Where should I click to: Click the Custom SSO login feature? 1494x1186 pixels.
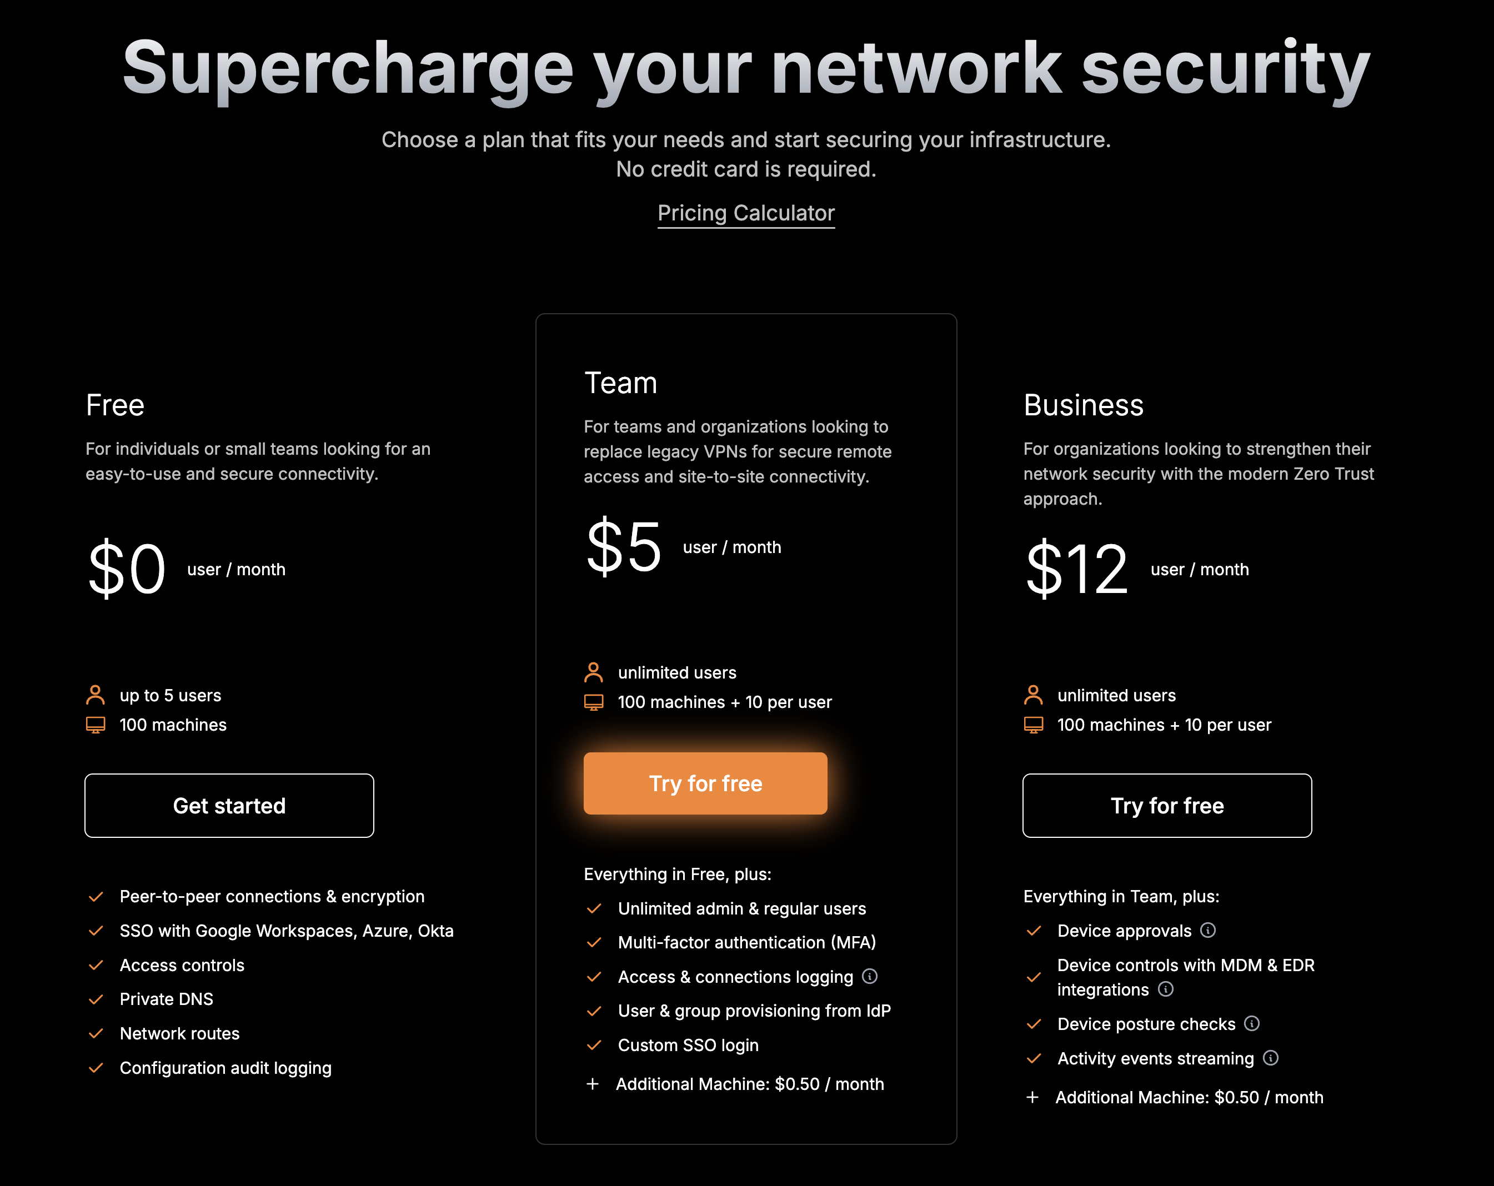(688, 1044)
